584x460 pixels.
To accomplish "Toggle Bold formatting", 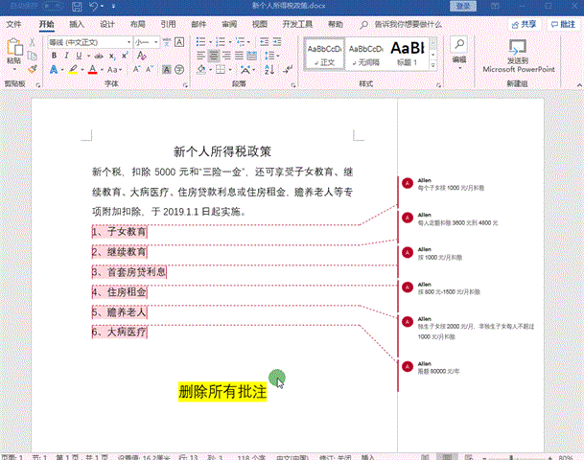I will (54, 56).
